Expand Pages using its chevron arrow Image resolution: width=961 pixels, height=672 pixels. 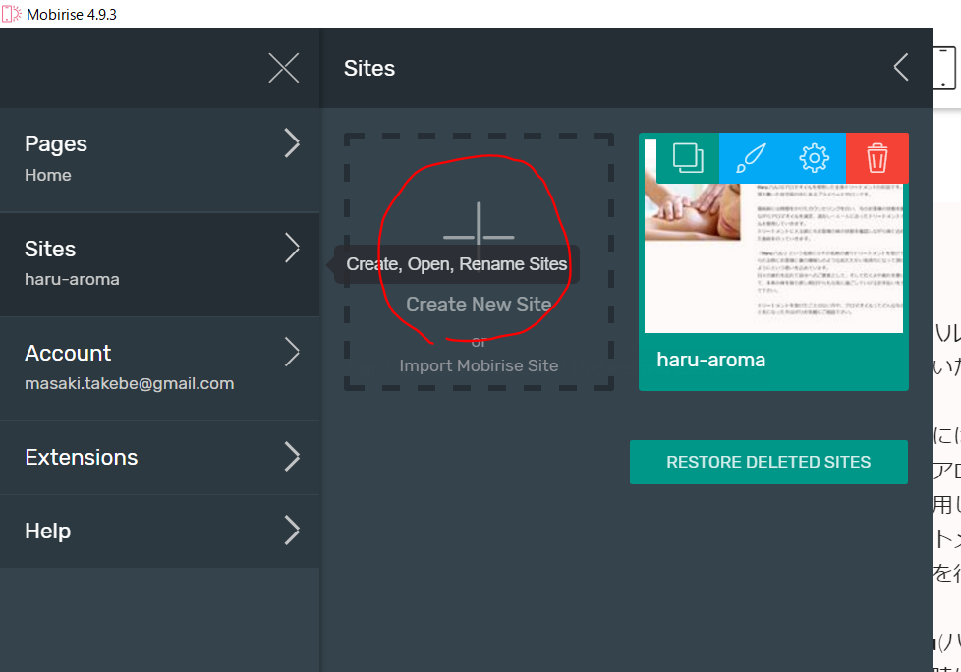tap(293, 144)
